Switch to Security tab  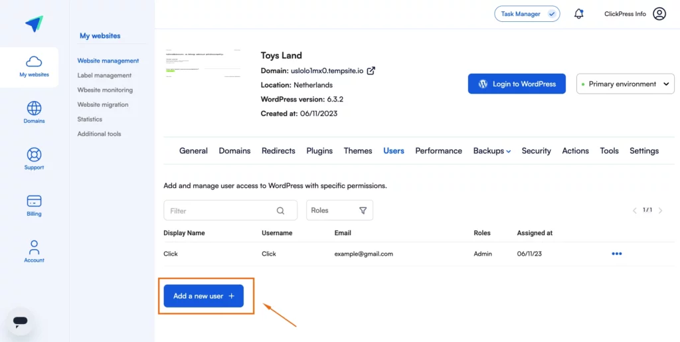[x=537, y=151]
